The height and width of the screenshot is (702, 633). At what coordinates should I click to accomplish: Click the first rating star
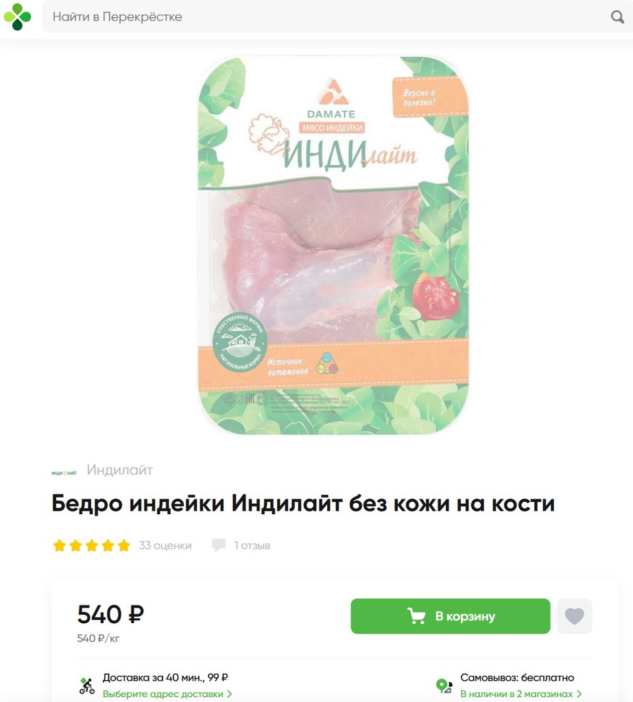[x=60, y=545]
